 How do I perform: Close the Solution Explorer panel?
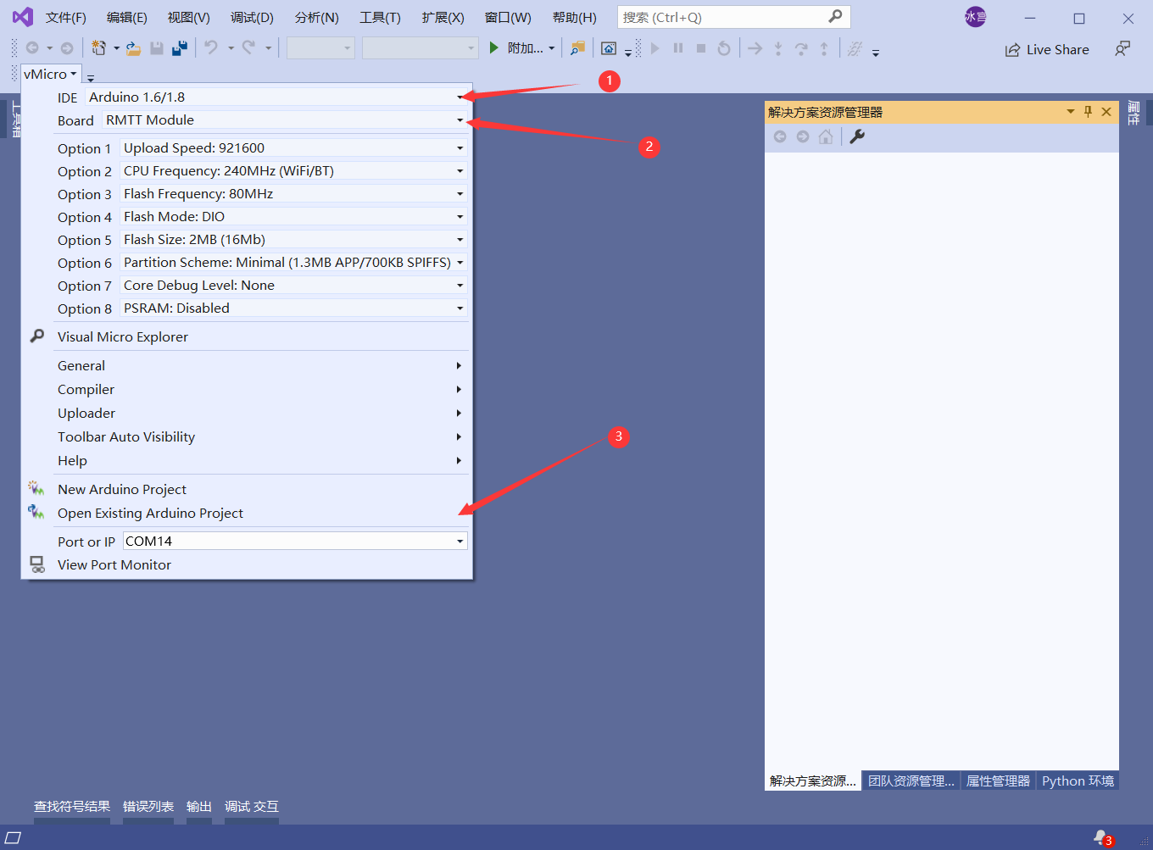point(1106,112)
